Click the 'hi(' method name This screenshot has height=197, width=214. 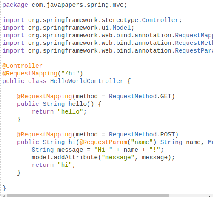(x=74, y=142)
